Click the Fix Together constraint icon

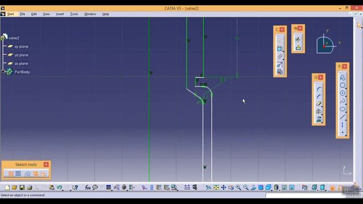(280, 56)
